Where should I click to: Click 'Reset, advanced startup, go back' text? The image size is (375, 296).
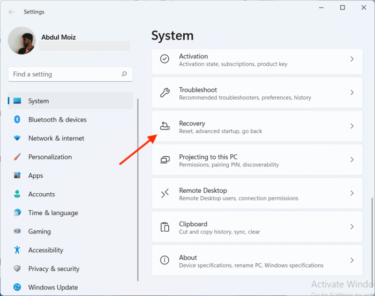pyautogui.click(x=221, y=131)
